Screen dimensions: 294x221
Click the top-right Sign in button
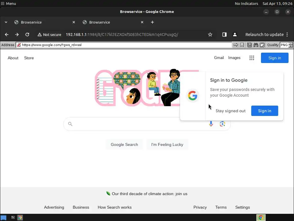pyautogui.click(x=274, y=58)
